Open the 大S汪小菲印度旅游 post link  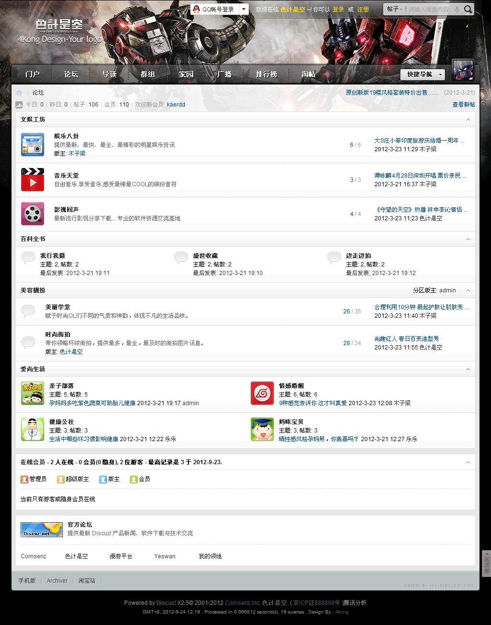click(419, 141)
